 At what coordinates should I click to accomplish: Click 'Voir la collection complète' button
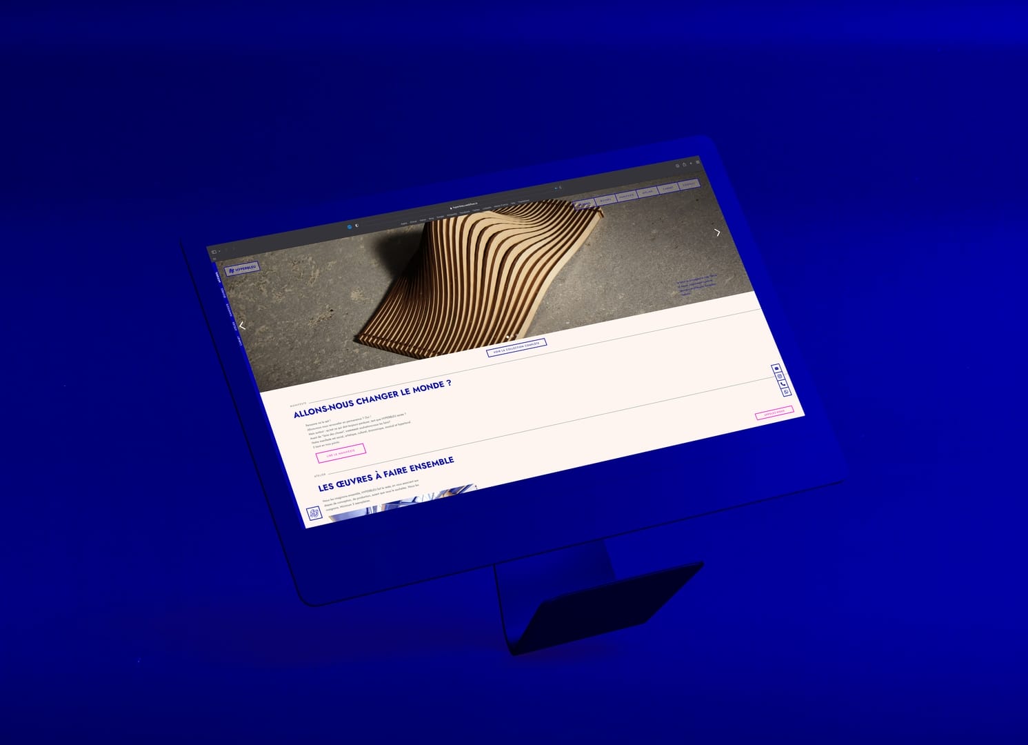click(516, 347)
